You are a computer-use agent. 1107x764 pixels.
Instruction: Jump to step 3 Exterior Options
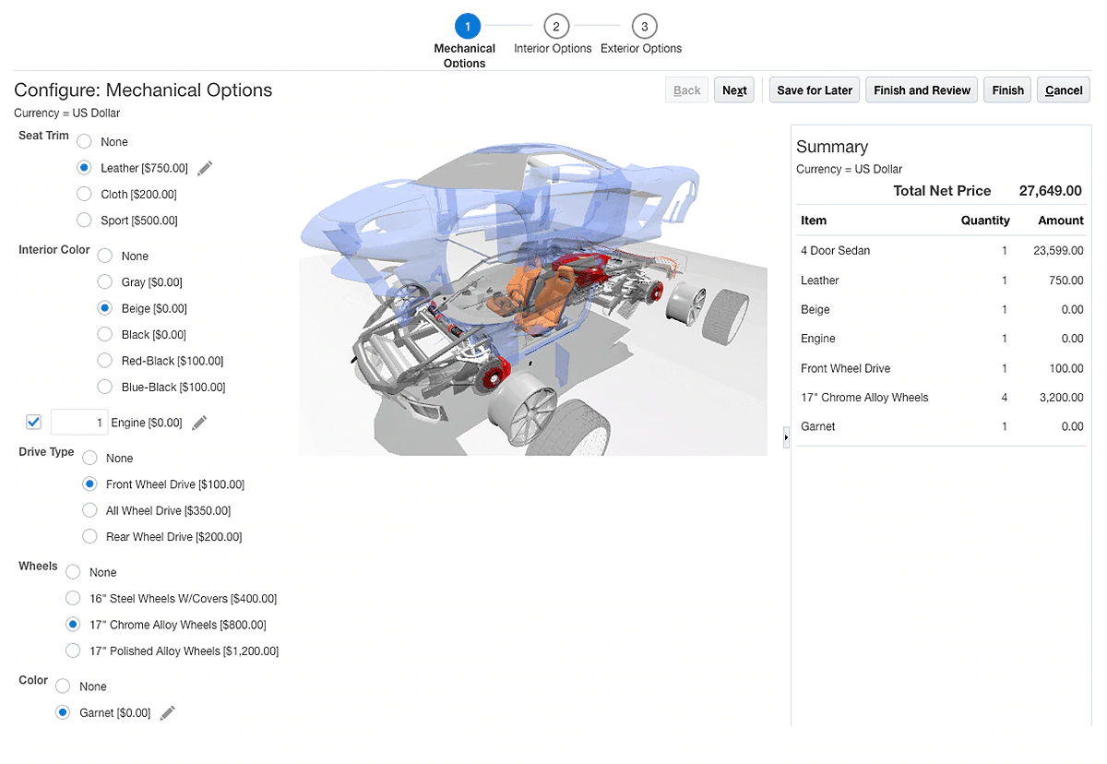(x=644, y=27)
